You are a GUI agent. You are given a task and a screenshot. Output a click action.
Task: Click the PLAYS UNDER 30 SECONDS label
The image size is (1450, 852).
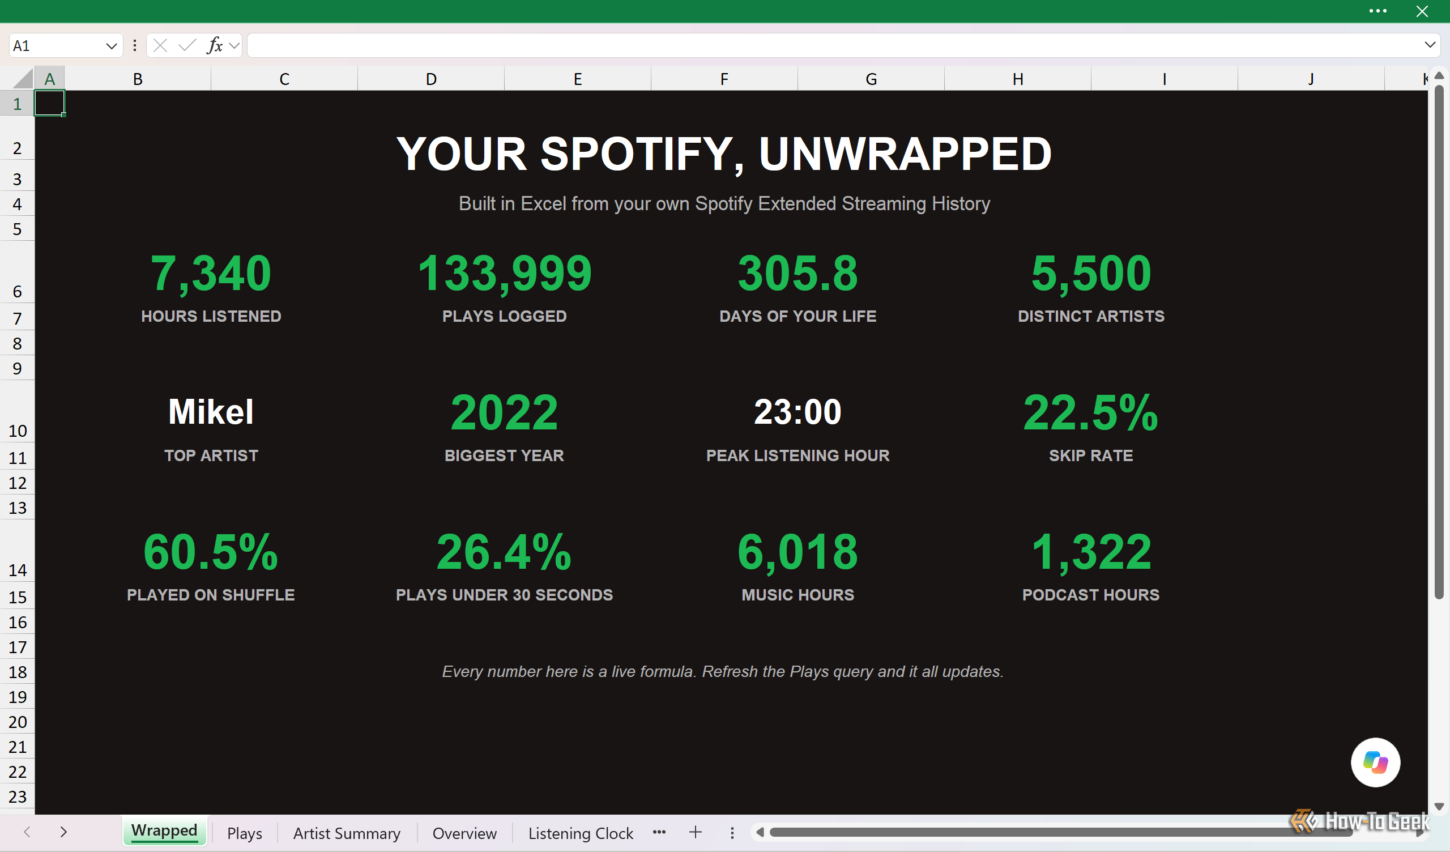click(x=504, y=595)
